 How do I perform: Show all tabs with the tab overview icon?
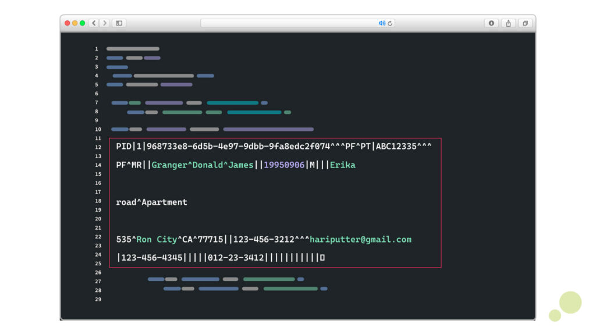[525, 23]
